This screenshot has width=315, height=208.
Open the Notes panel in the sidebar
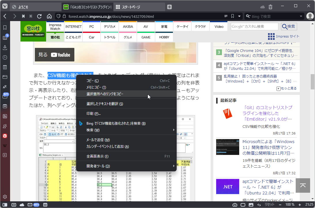[4, 67]
